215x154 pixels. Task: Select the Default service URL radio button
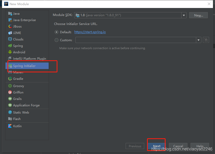click(x=56, y=32)
